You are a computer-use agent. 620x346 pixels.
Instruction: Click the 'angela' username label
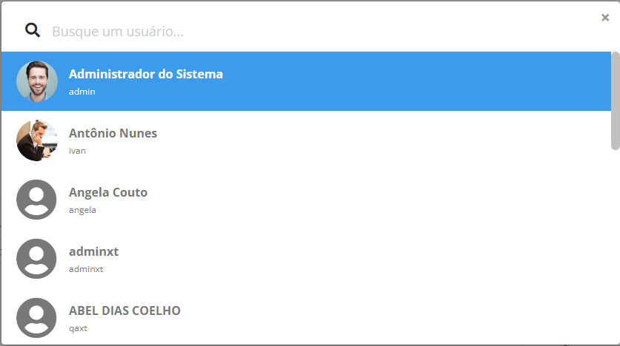[x=82, y=210]
